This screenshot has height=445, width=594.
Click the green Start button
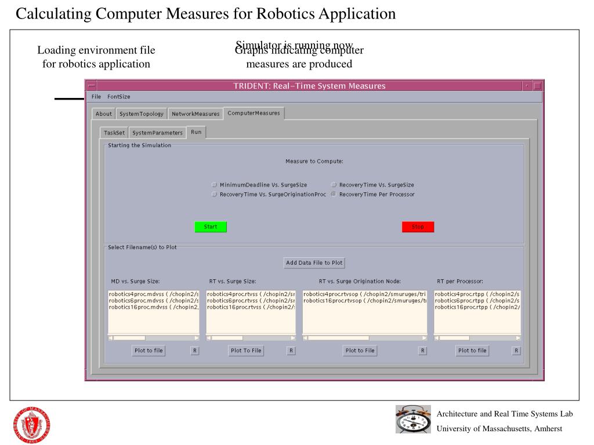[x=211, y=227]
